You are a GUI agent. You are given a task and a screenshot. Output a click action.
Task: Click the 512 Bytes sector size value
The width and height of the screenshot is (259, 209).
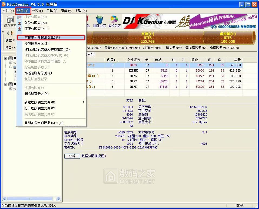click(200, 122)
